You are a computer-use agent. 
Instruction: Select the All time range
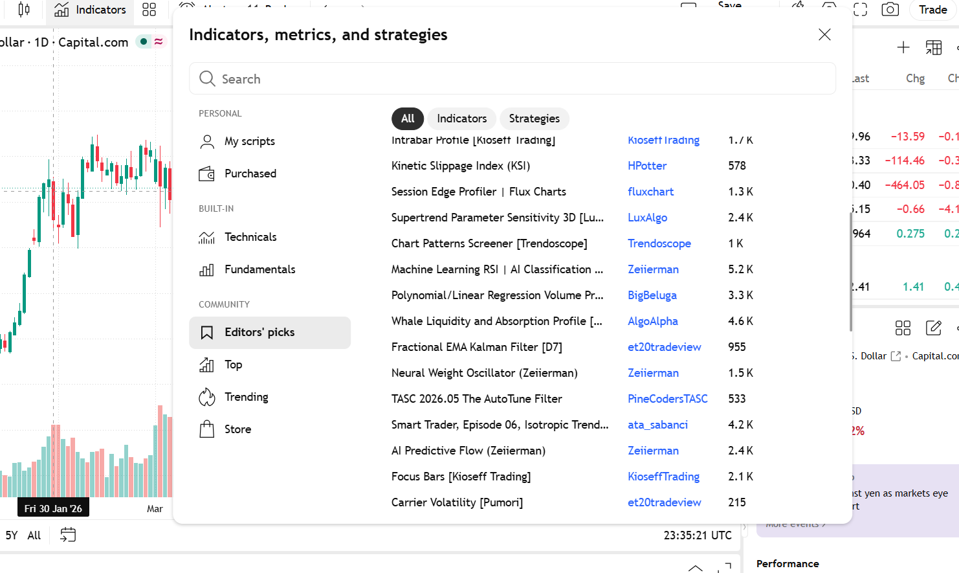[34, 535]
